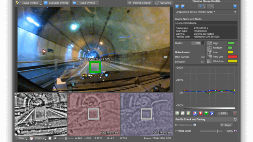Click the Generic Profile button
This screenshot has height=142, width=253.
[57, 3]
